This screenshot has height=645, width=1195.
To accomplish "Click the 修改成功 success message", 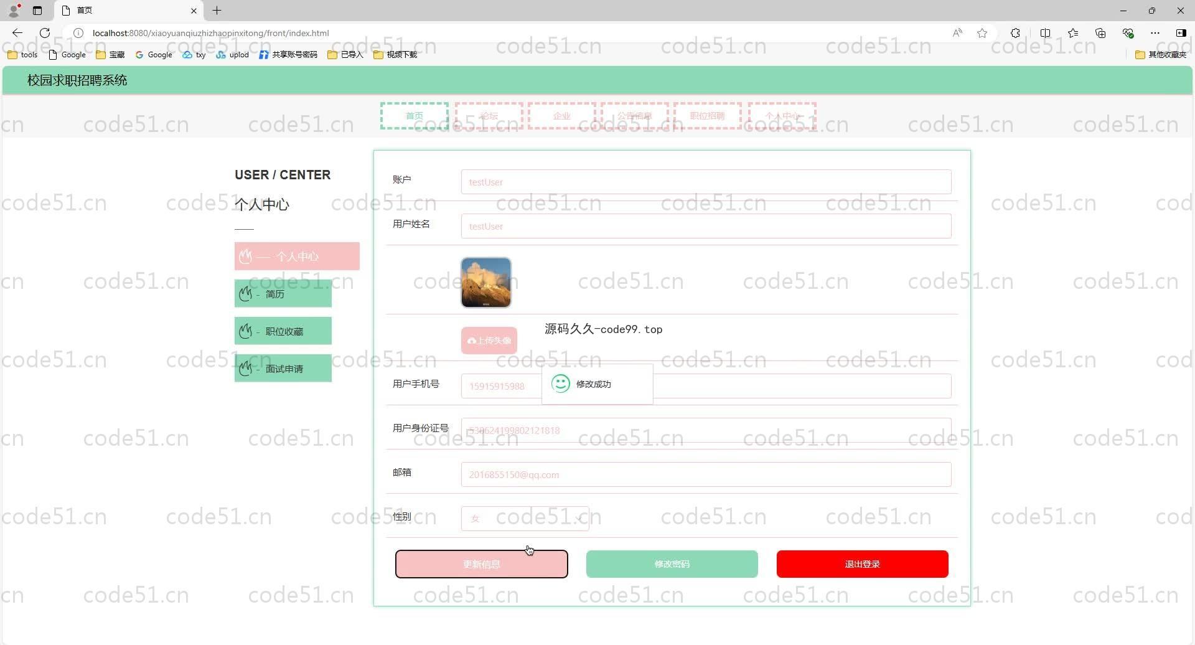I will (597, 384).
